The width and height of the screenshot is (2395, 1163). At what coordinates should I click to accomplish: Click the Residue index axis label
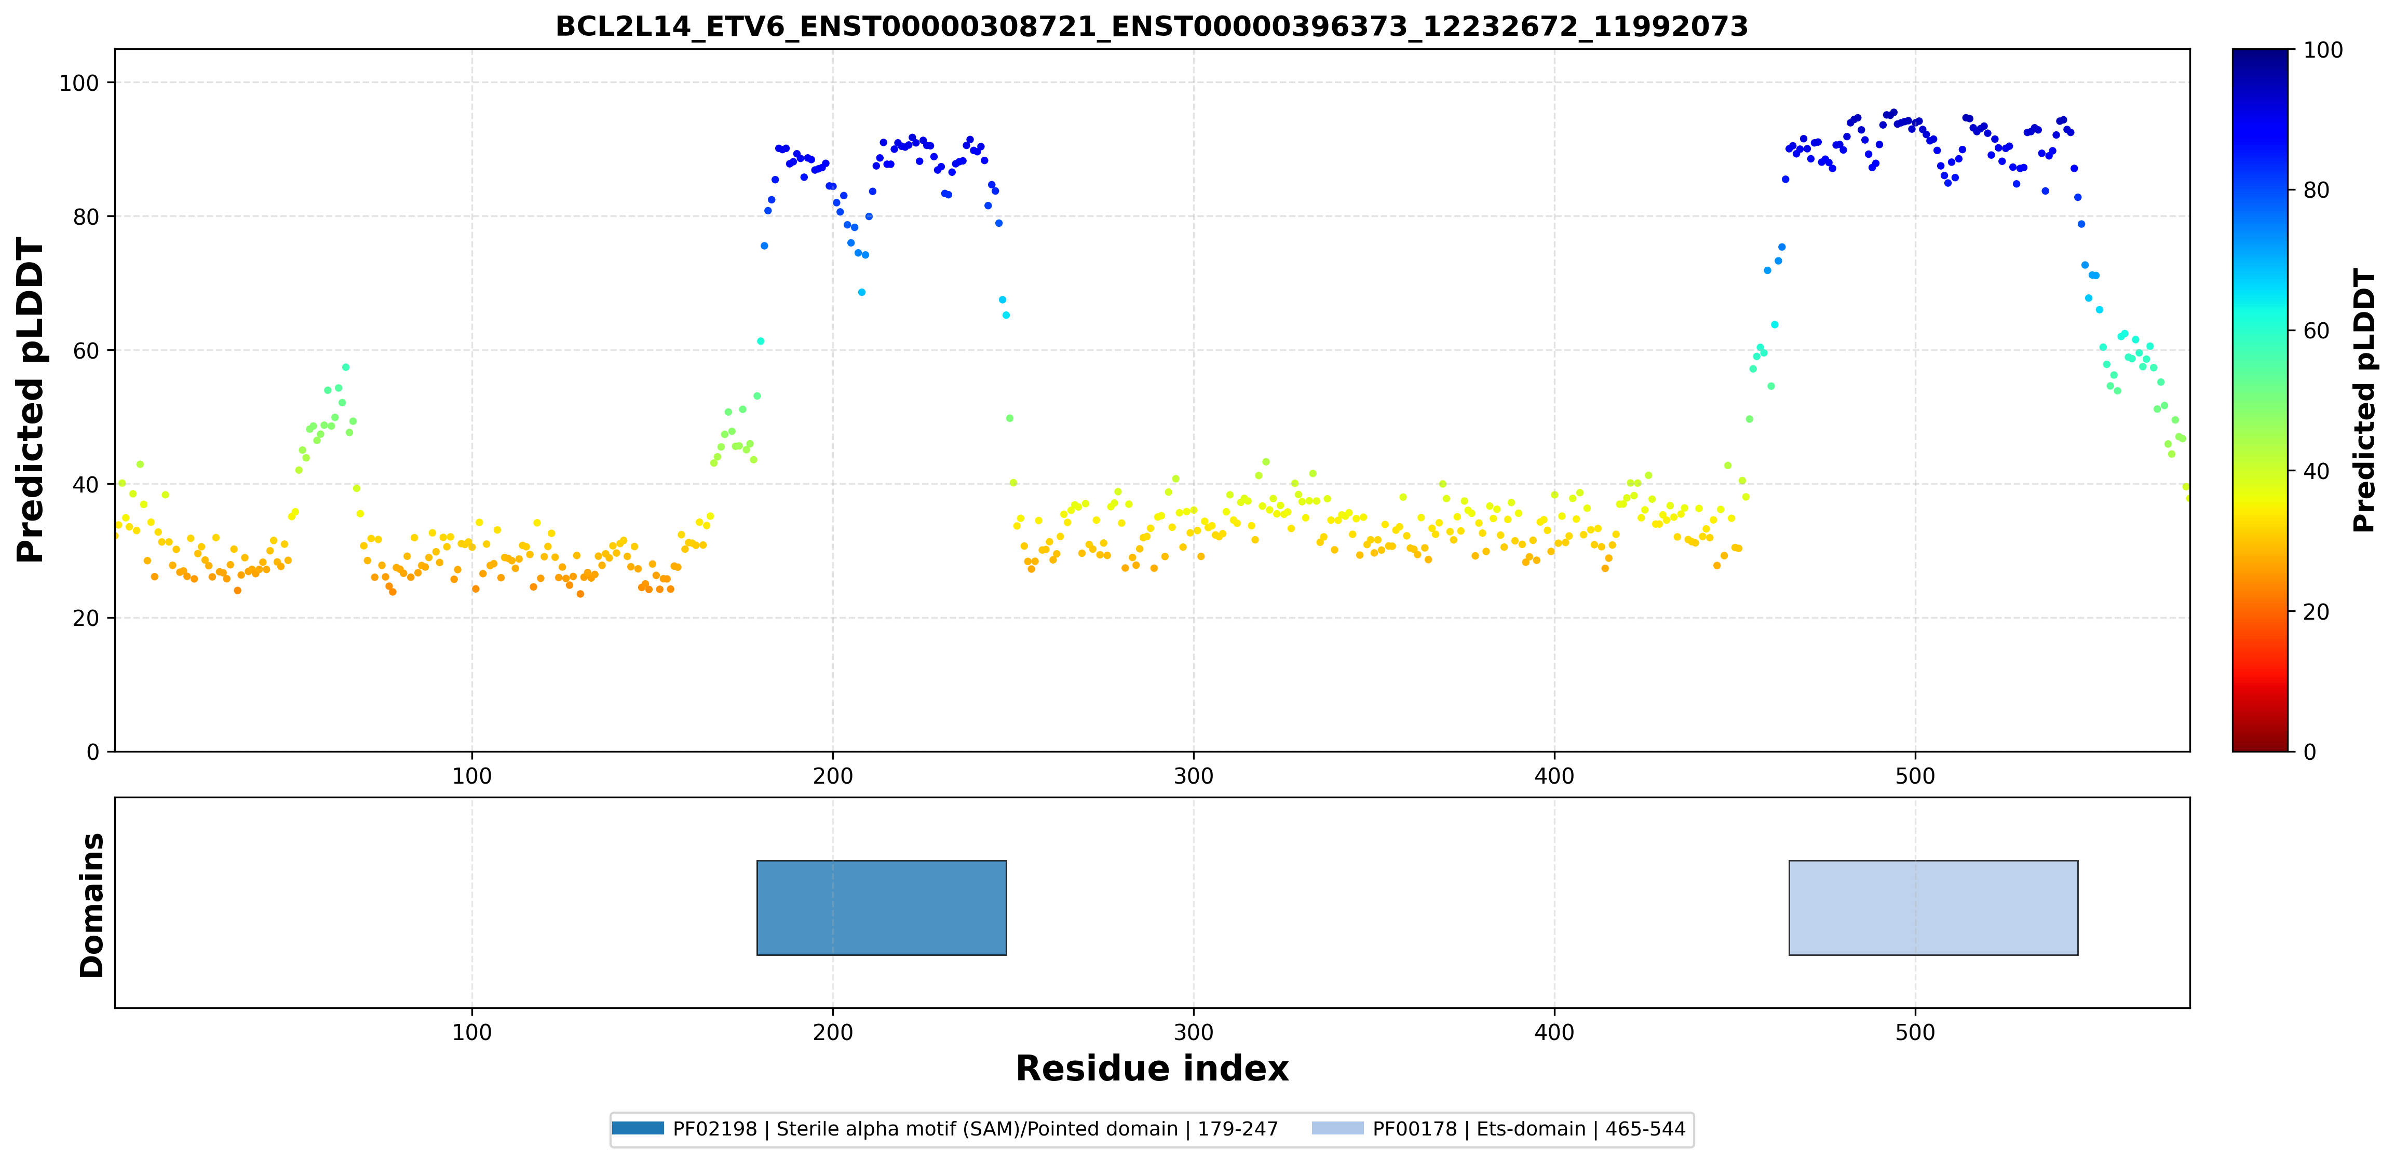pyautogui.click(x=1152, y=1068)
